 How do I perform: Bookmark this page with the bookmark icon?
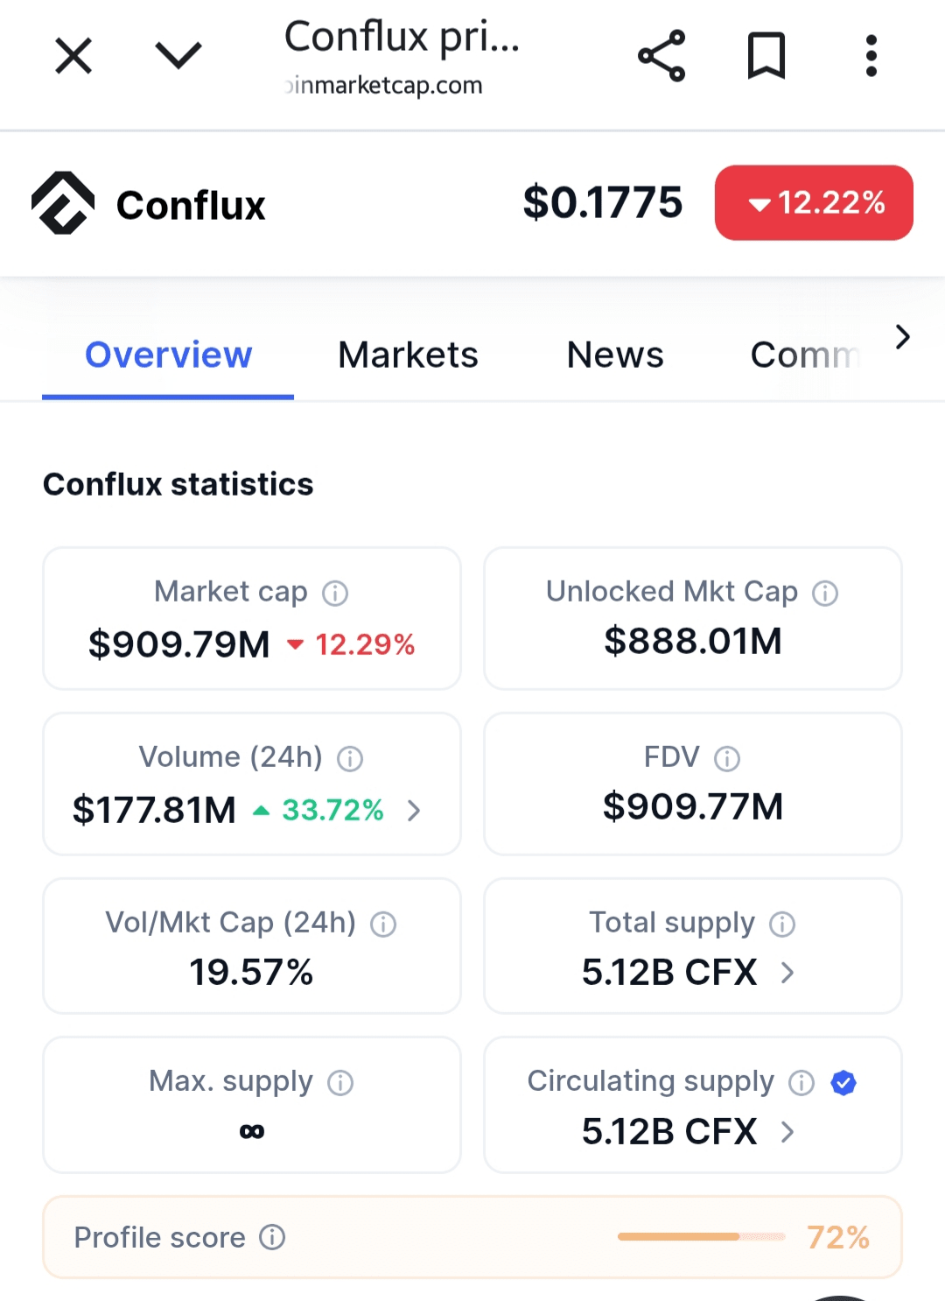pos(766,56)
